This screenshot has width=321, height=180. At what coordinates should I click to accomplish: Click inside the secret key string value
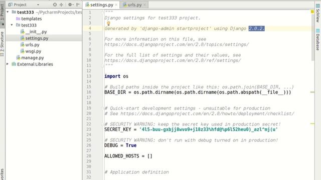(x=209, y=129)
